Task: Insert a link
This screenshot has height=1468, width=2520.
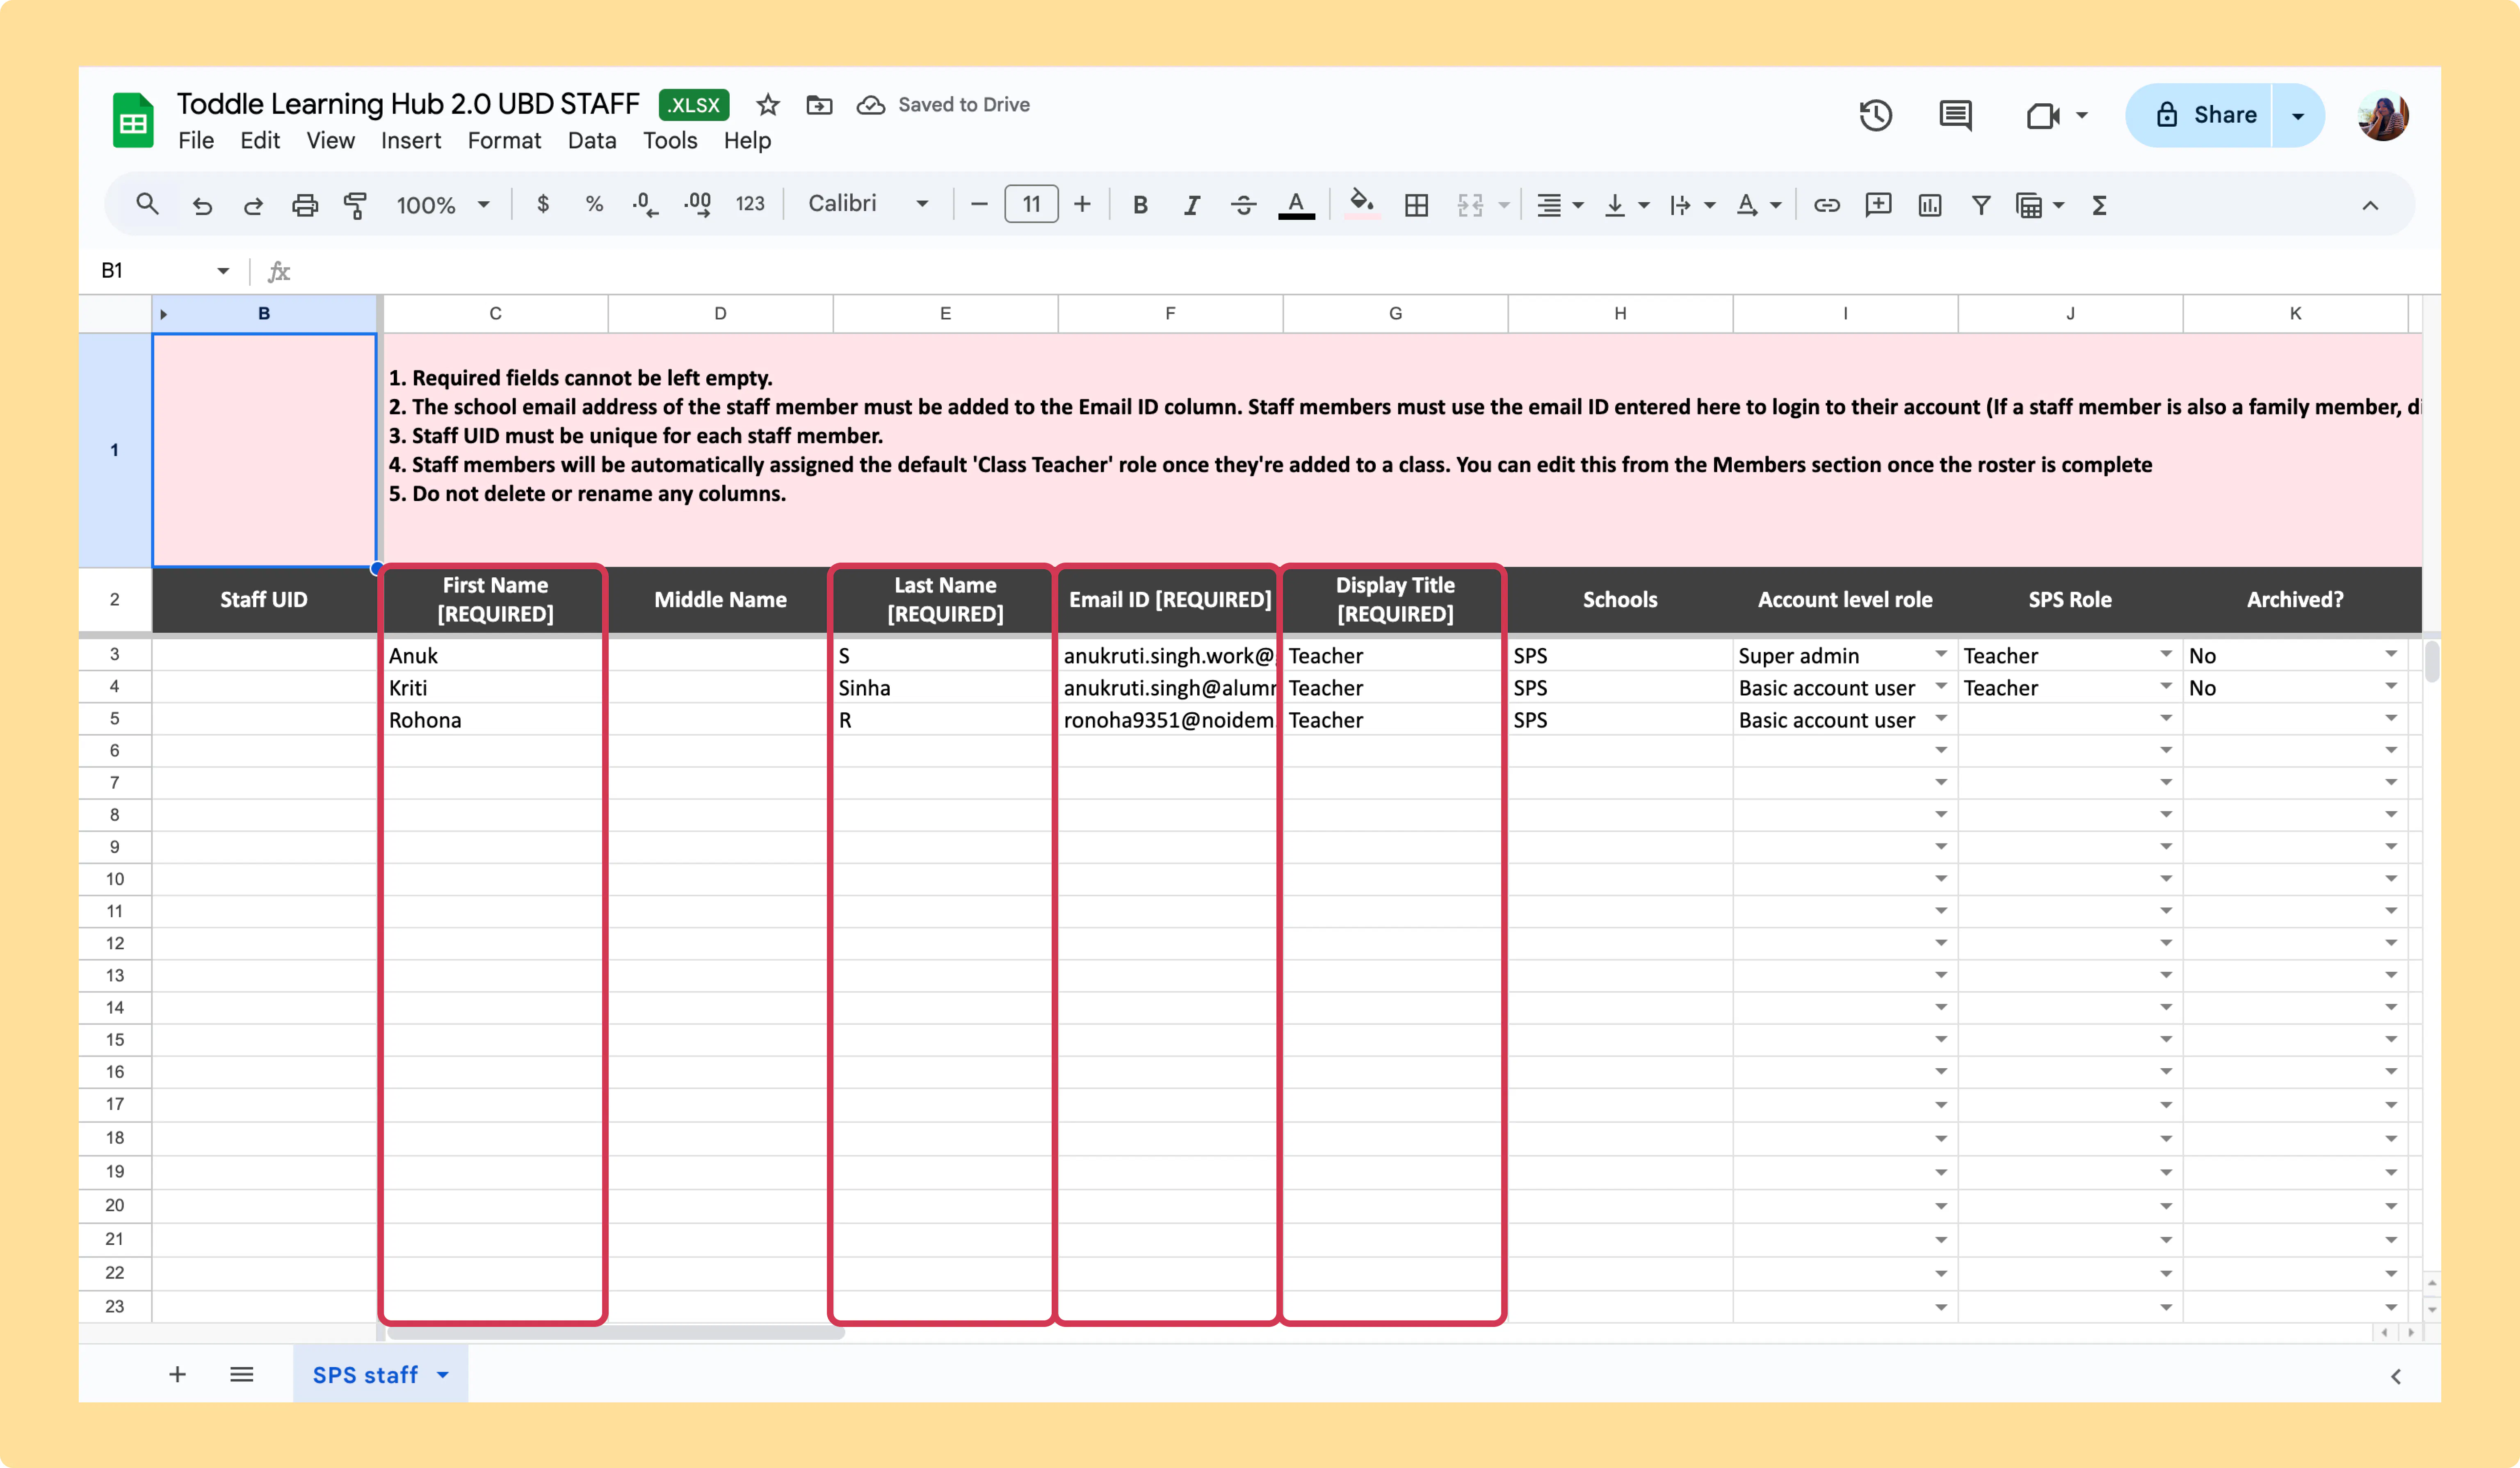Action: pos(1827,205)
